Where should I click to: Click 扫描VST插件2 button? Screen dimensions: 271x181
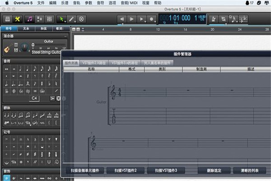pyautogui.click(x=126, y=171)
